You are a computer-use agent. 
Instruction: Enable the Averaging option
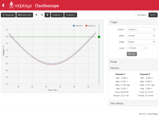click(x=142, y=15)
